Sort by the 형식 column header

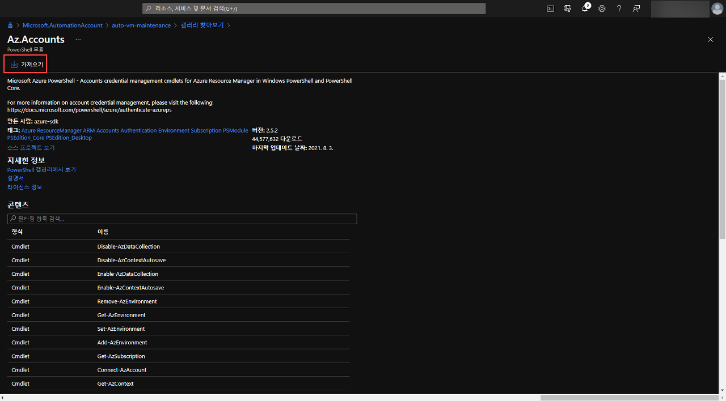[17, 232]
